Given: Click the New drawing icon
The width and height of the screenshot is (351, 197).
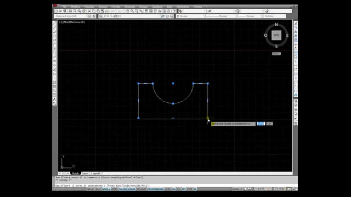Looking at the screenshot, I should 56,11.
